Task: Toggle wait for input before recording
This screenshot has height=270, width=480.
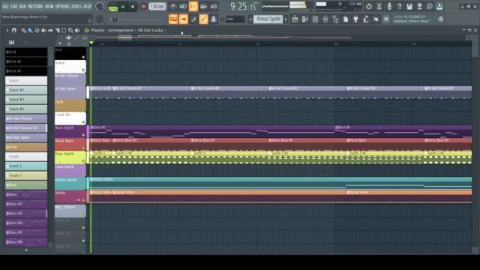Action: [x=183, y=6]
